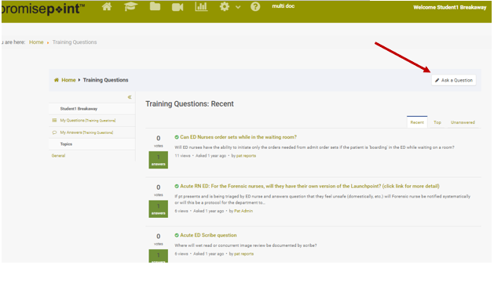Select the General topic link
Viewport: 494px width, 283px height.
click(58, 156)
